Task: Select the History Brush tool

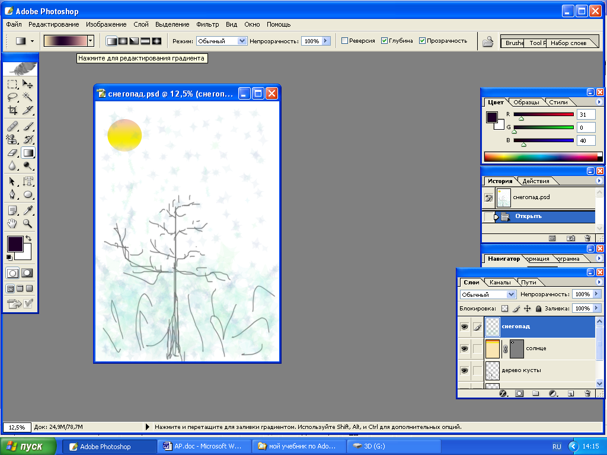Action: 27,139
